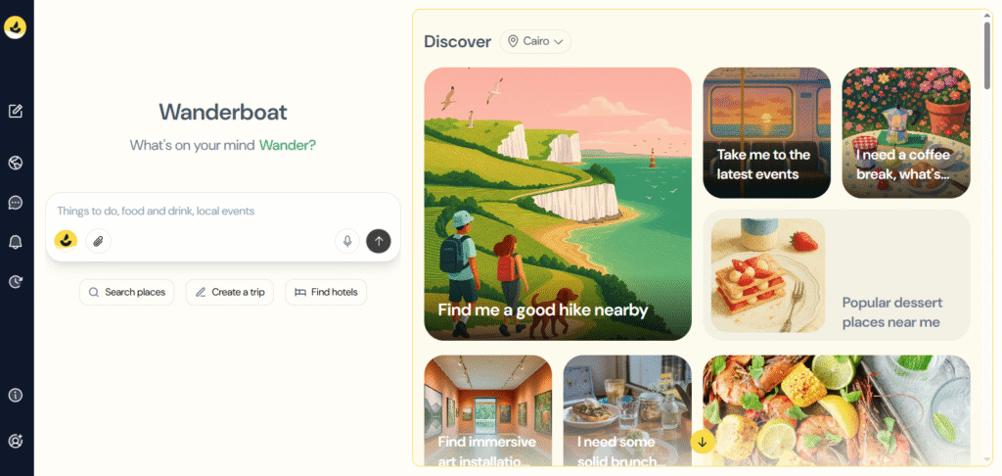Click the Create a trip button

229,293
